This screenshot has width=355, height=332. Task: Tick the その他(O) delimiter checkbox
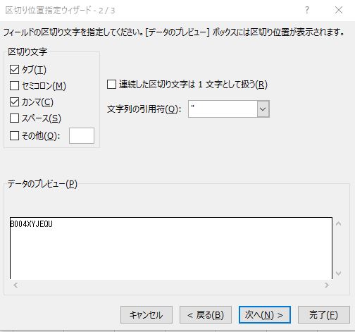pyautogui.click(x=14, y=135)
